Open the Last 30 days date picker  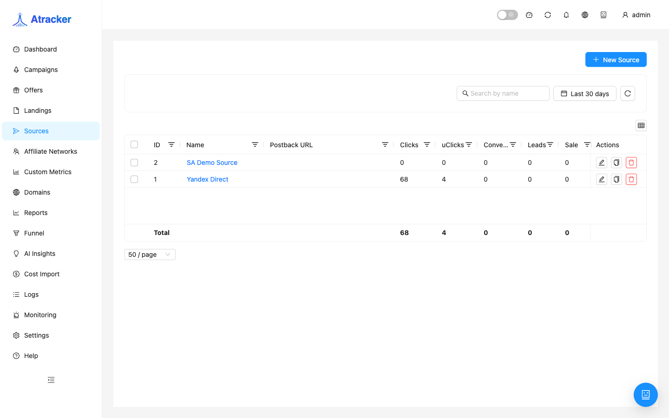pyautogui.click(x=585, y=93)
